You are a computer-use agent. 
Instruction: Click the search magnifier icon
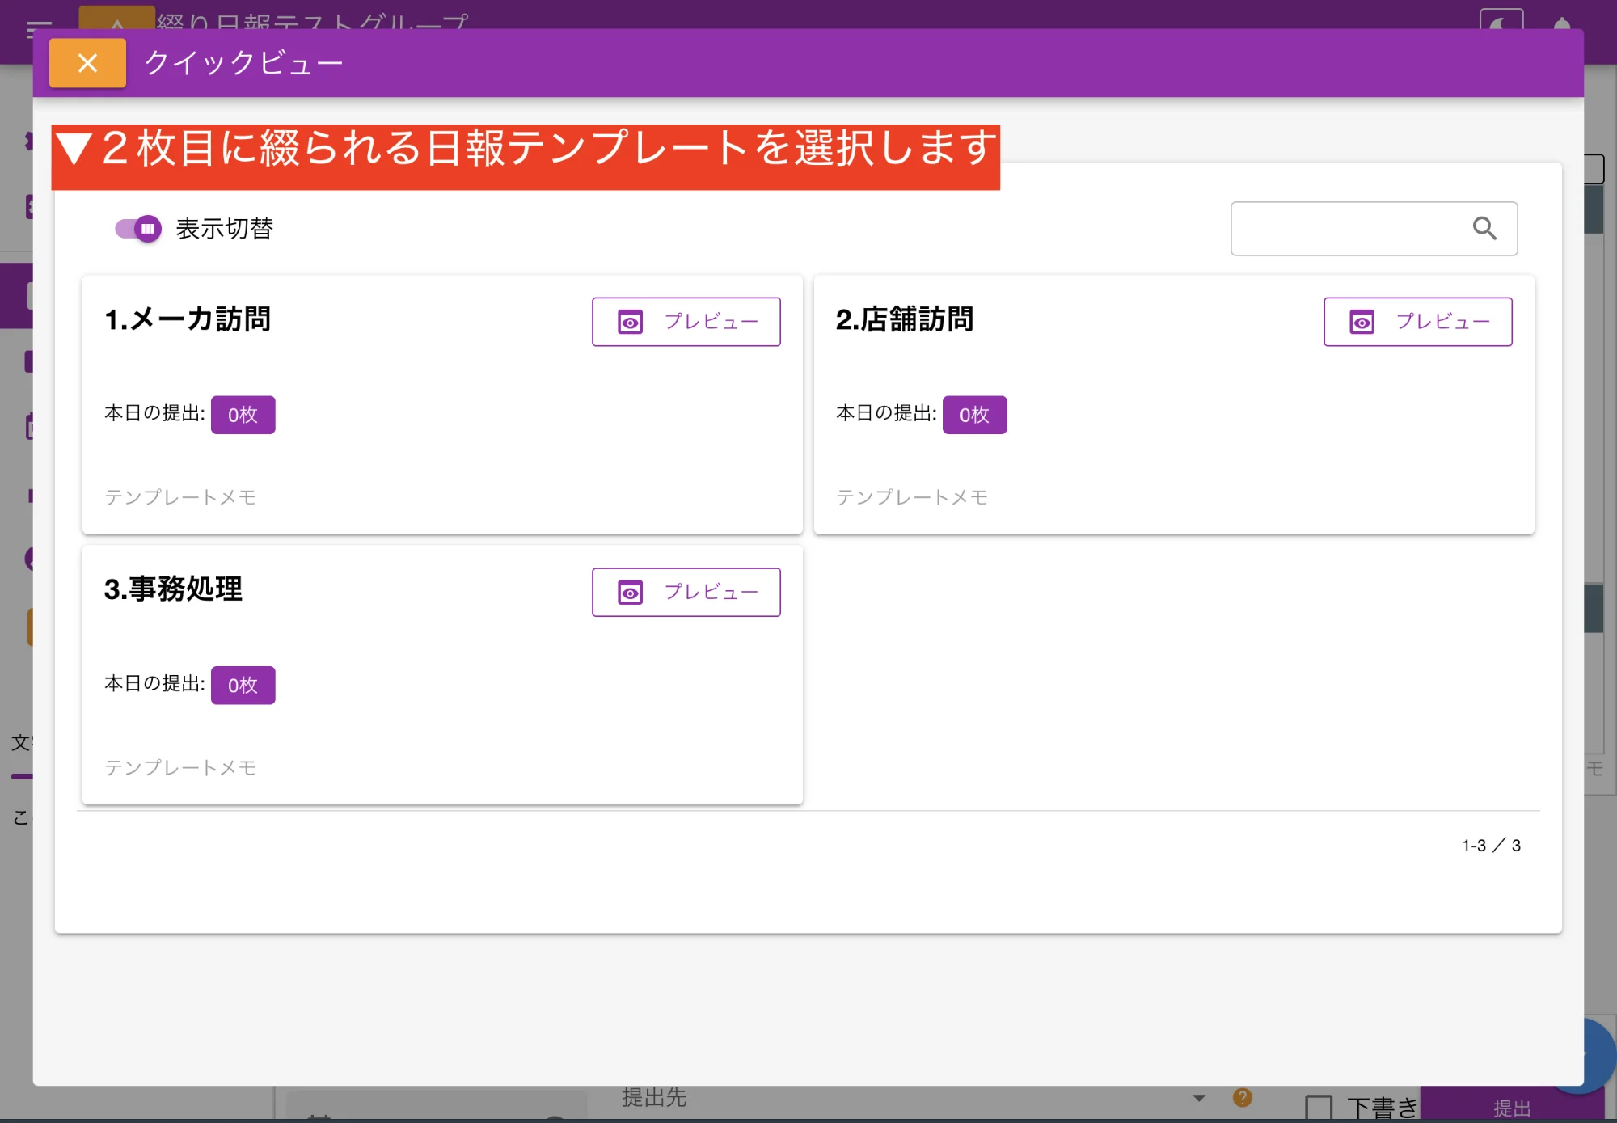click(1485, 229)
